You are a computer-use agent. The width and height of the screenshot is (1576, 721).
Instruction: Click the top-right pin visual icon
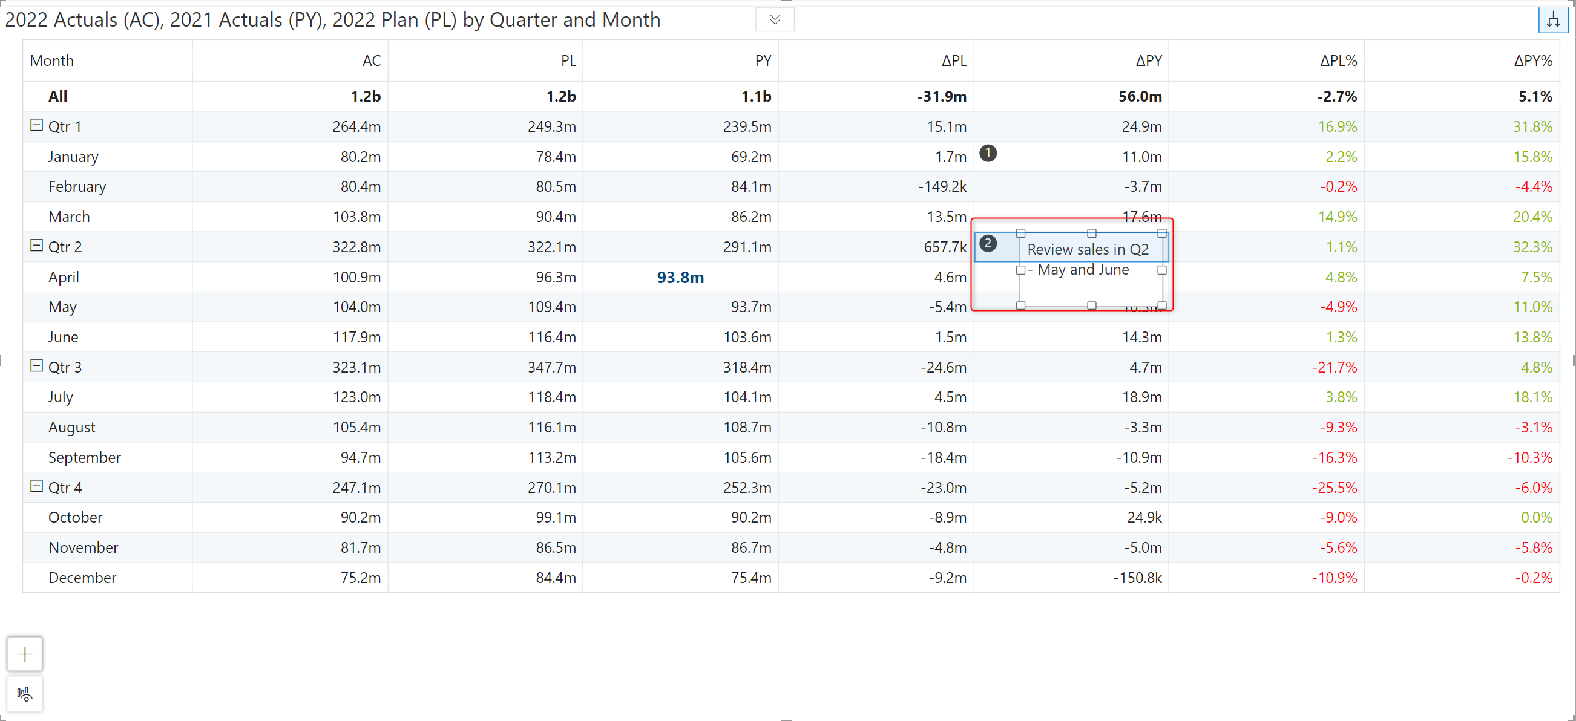[x=1552, y=19]
